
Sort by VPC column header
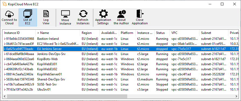tap(185, 33)
